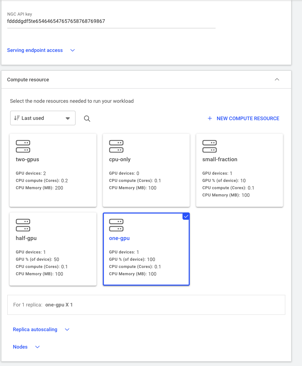Screen dimensions: 302x366
Task: Select the two-gpus resource name
Action: coord(27,159)
